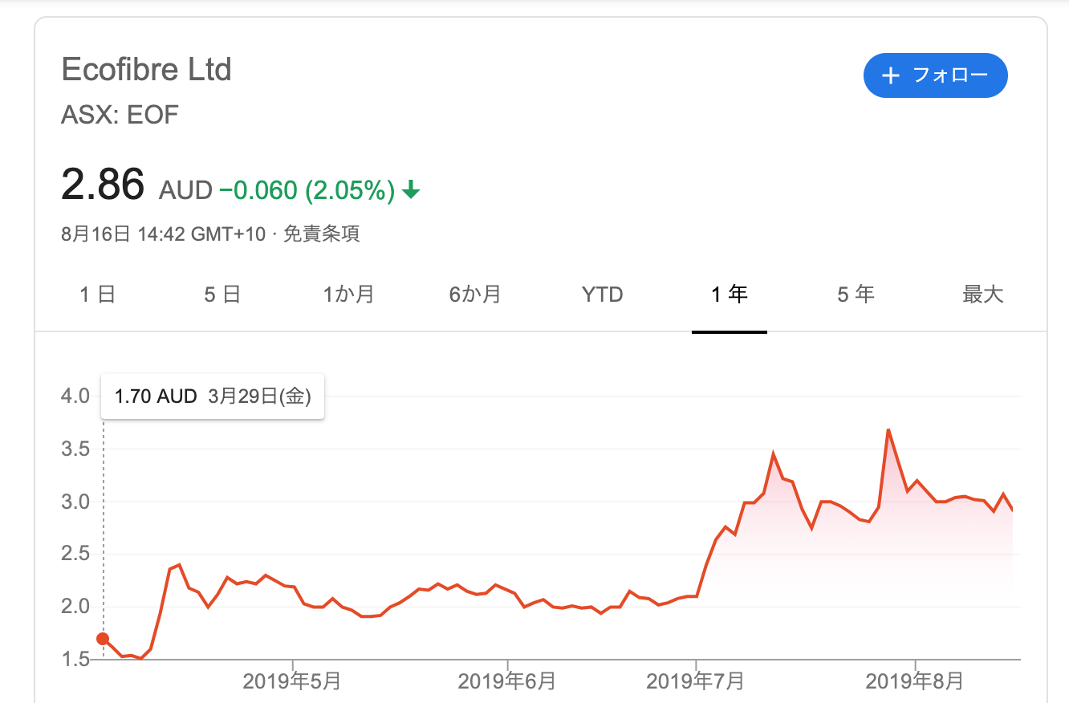This screenshot has height=703, width=1069.
Task: Choose the 1年 tab
Action: (730, 295)
